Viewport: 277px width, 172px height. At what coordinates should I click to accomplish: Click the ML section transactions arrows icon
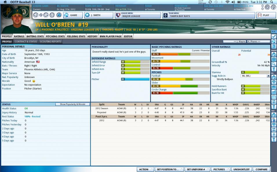pyautogui.click(x=274, y=102)
